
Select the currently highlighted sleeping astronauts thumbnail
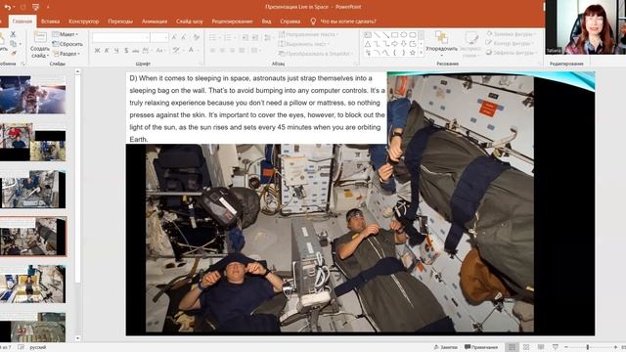coord(32,237)
